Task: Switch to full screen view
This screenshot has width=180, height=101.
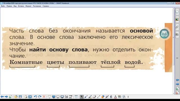Action: (54, 97)
